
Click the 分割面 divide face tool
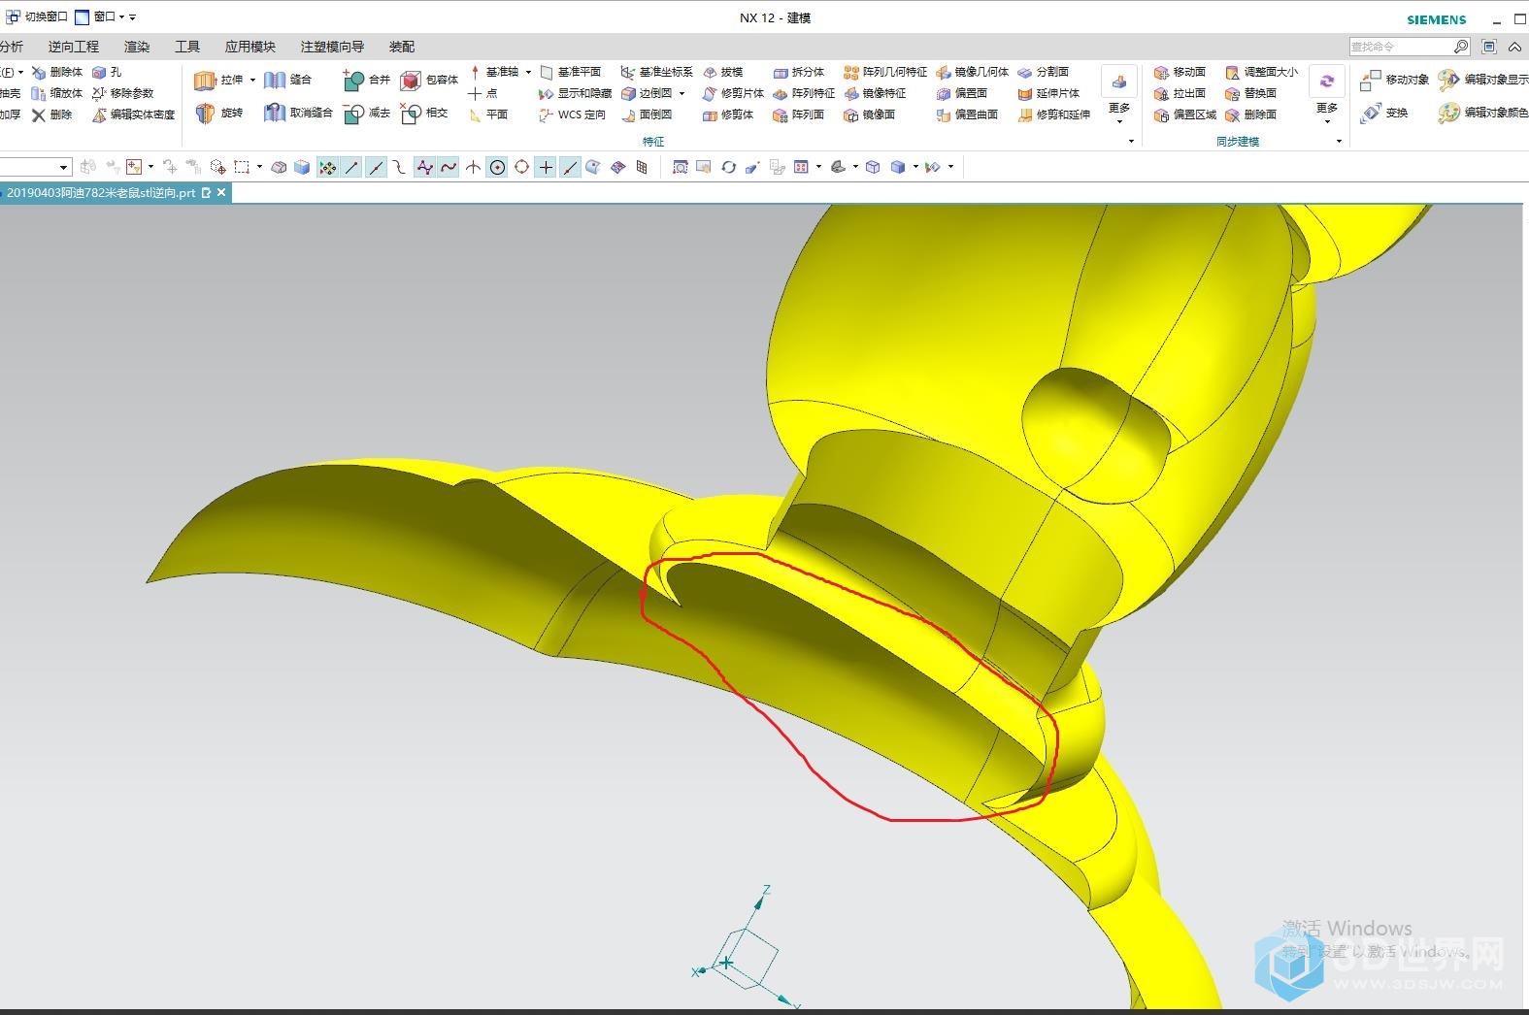pyautogui.click(x=1044, y=72)
